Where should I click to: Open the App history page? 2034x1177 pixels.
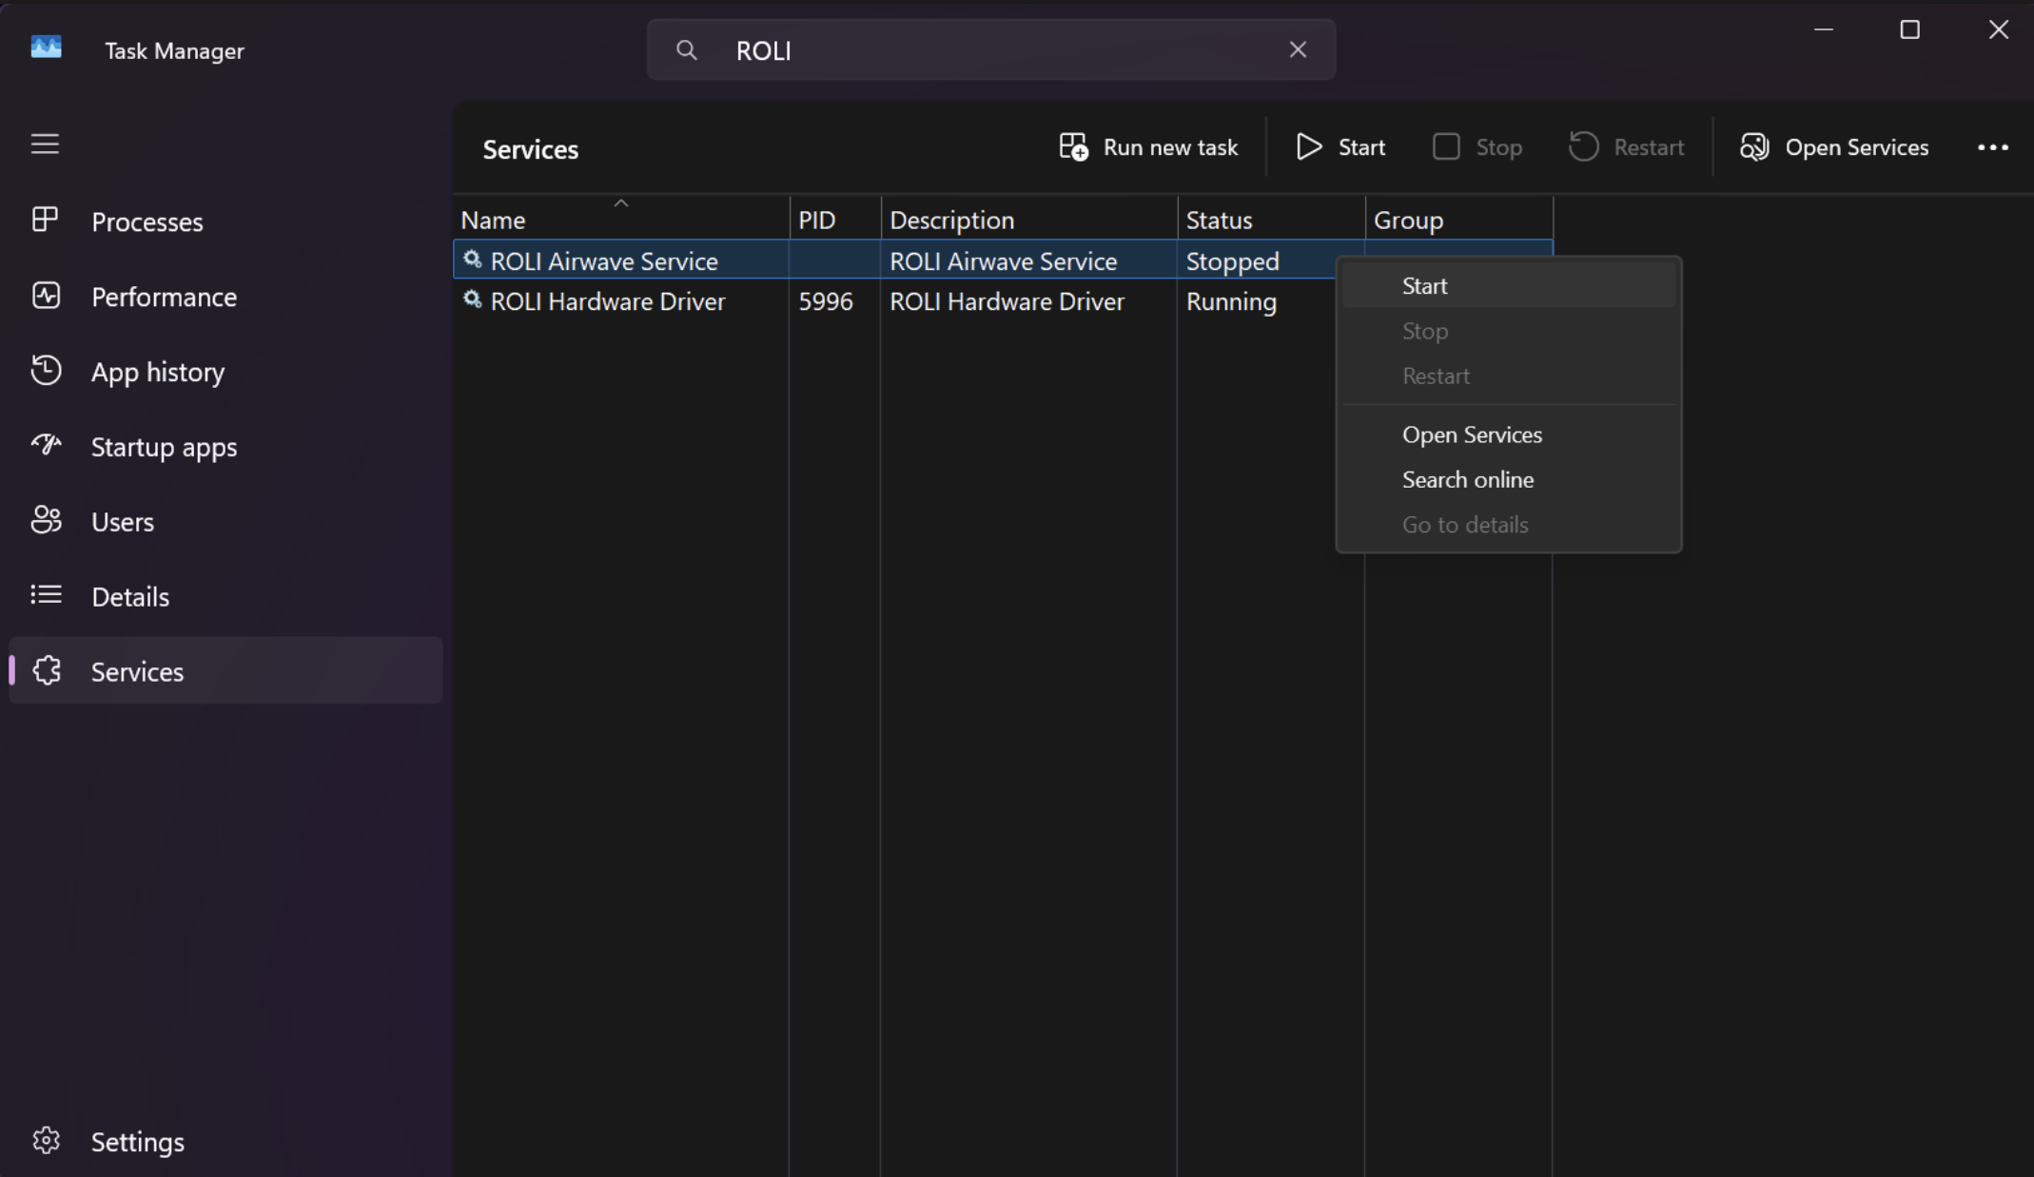point(157,372)
